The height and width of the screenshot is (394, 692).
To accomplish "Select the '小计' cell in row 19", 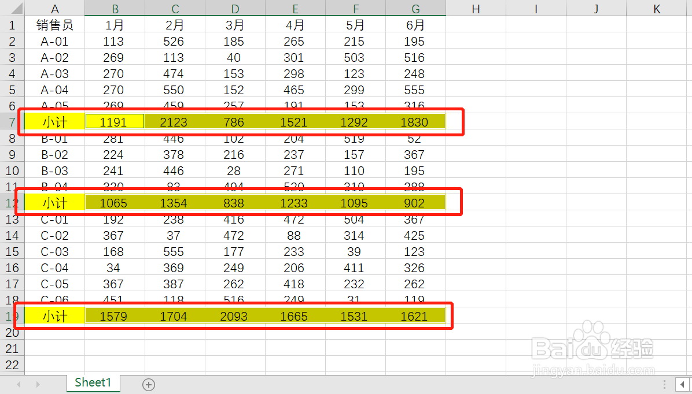I will (x=55, y=316).
